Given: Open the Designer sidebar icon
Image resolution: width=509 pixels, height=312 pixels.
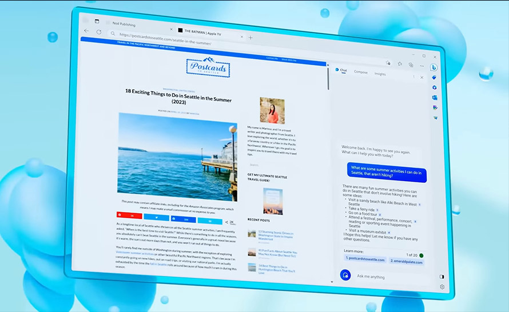Looking at the screenshot, I should [x=435, y=107].
